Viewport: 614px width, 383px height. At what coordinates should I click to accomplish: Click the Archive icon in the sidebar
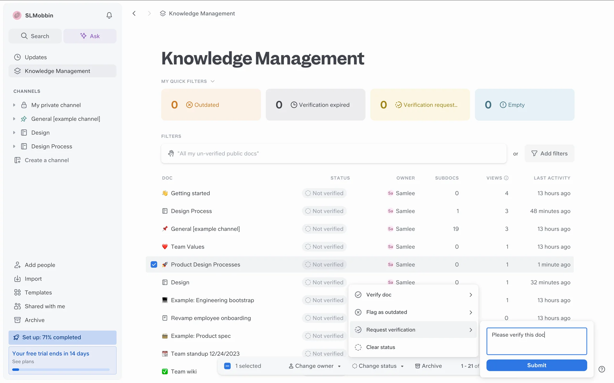pos(17,320)
